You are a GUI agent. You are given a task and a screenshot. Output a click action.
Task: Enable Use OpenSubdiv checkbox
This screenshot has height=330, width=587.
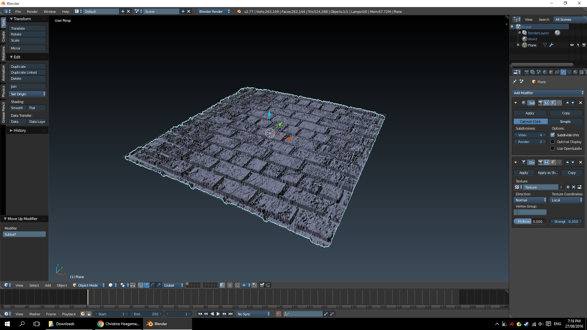(553, 148)
